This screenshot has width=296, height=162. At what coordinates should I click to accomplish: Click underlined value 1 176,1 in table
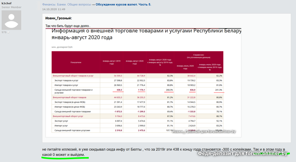[141, 90]
